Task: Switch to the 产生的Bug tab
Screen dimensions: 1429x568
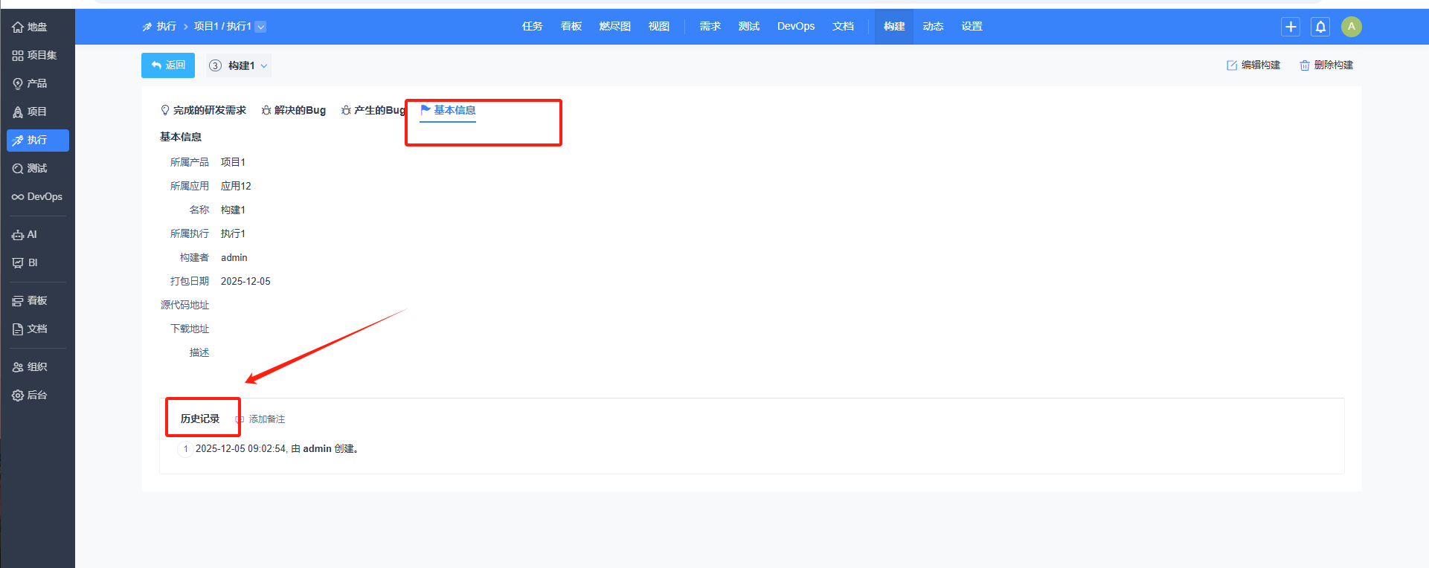Action: point(373,111)
